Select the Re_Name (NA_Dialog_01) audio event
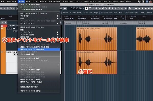The height and width of the screenshot is (101, 153). coord(97,62)
